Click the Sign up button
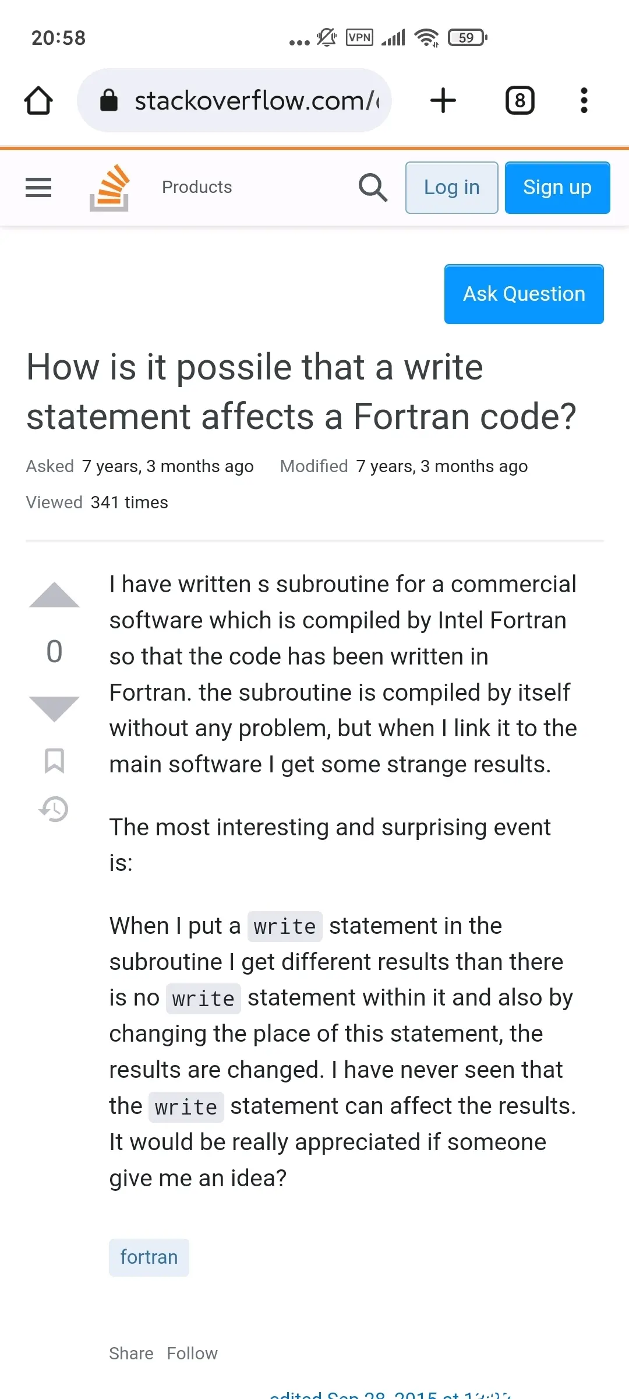This screenshot has height=1399, width=629. [x=557, y=188]
